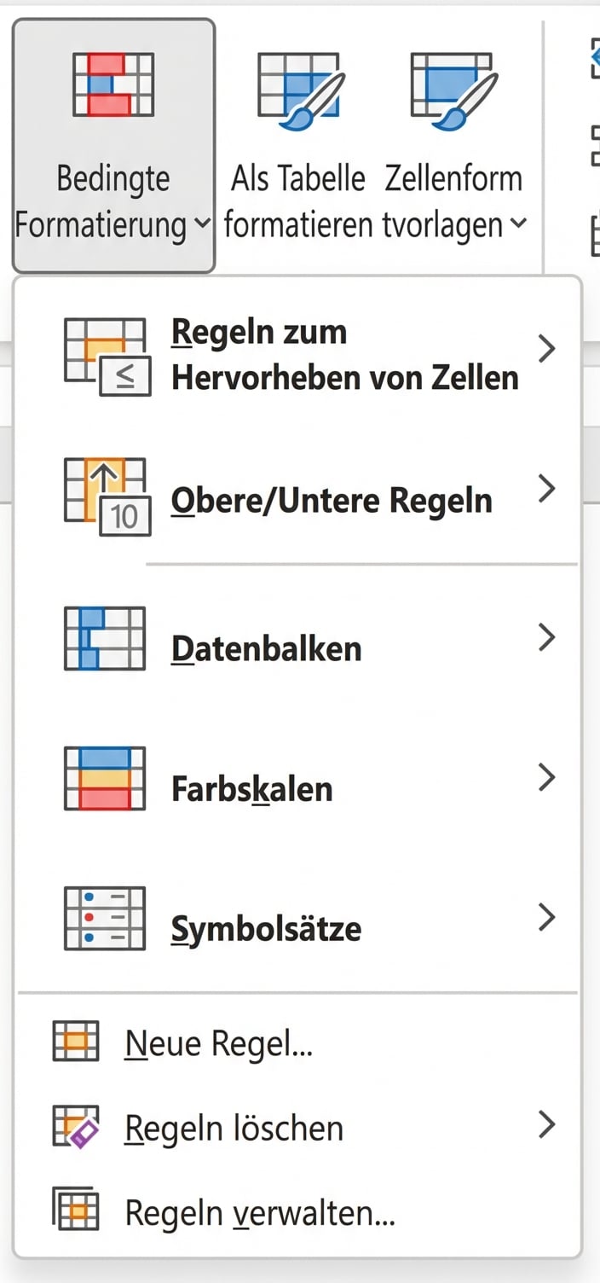Choose Regeln verwalten... from the menu
Screen dimensions: 600x1283
259,1212
